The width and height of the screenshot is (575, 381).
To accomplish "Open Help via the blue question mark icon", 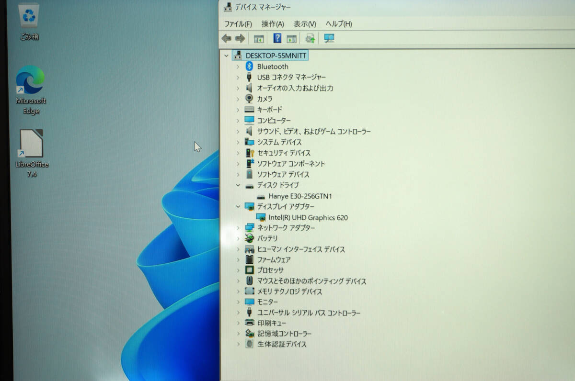I will [x=277, y=38].
